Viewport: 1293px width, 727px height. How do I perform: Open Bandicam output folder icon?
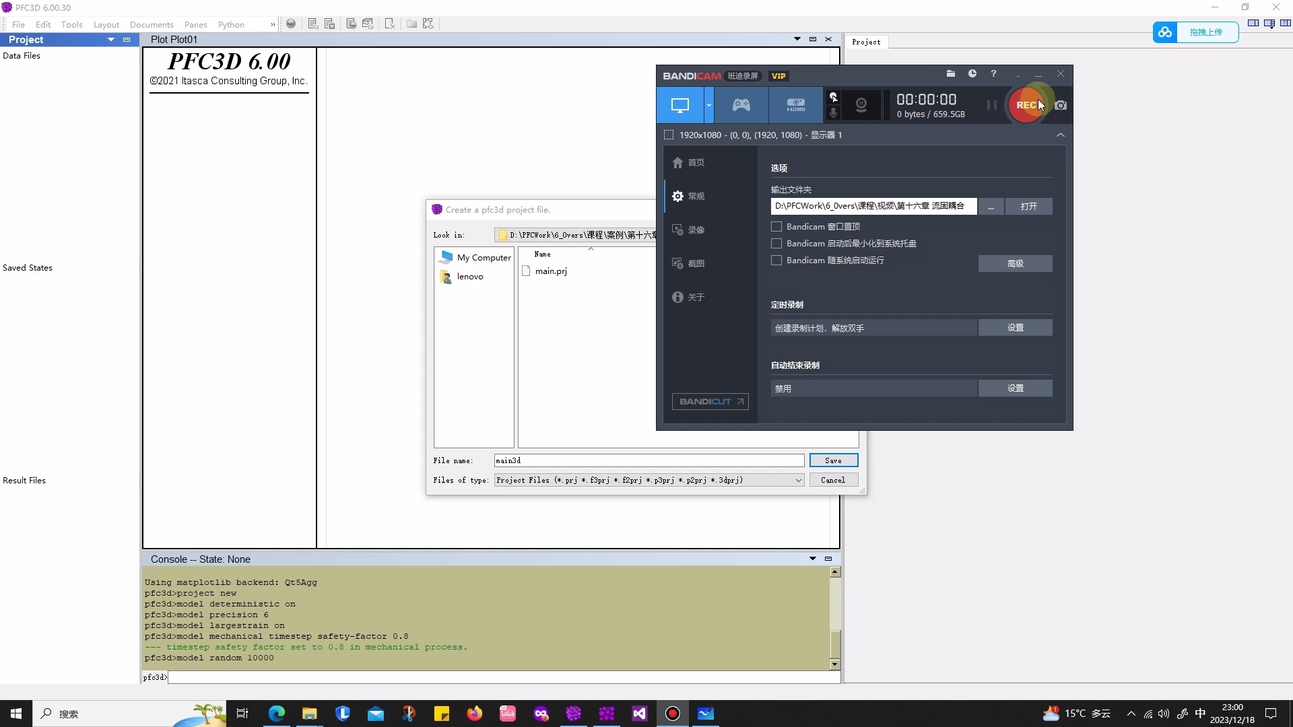pyautogui.click(x=950, y=74)
